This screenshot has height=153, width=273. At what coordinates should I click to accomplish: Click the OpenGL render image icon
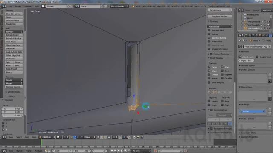138,137
